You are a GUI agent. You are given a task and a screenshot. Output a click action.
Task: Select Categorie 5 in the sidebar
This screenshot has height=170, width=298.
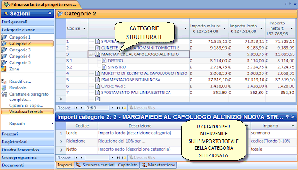pos(20,62)
